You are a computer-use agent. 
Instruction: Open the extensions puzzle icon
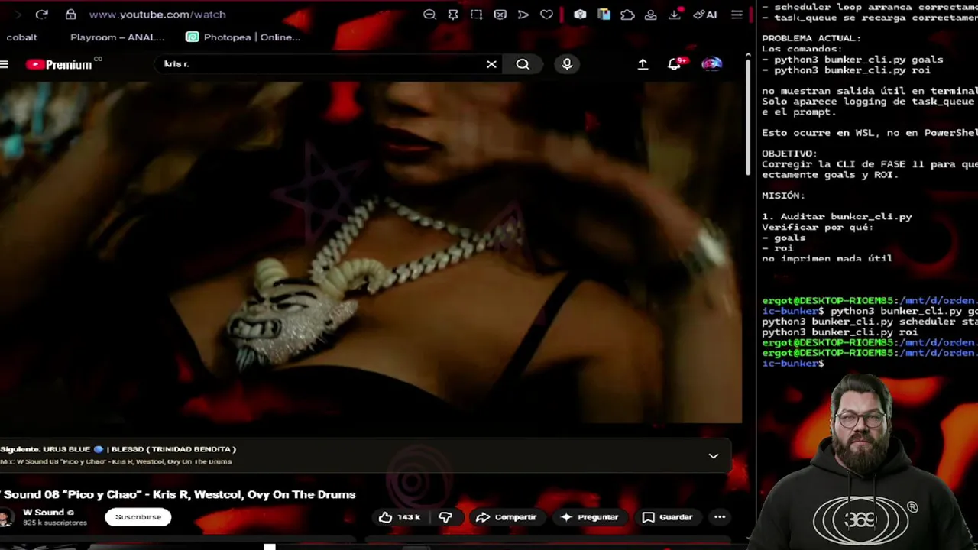coord(627,15)
